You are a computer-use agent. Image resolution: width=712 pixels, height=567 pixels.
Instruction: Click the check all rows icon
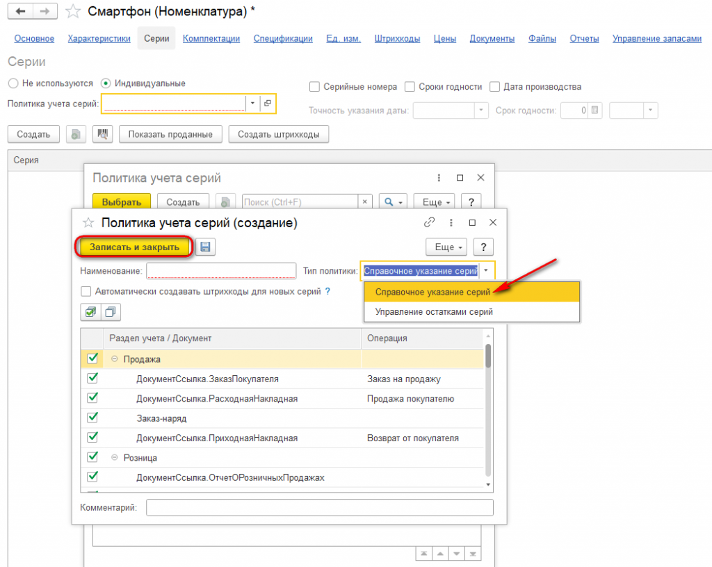click(x=91, y=312)
